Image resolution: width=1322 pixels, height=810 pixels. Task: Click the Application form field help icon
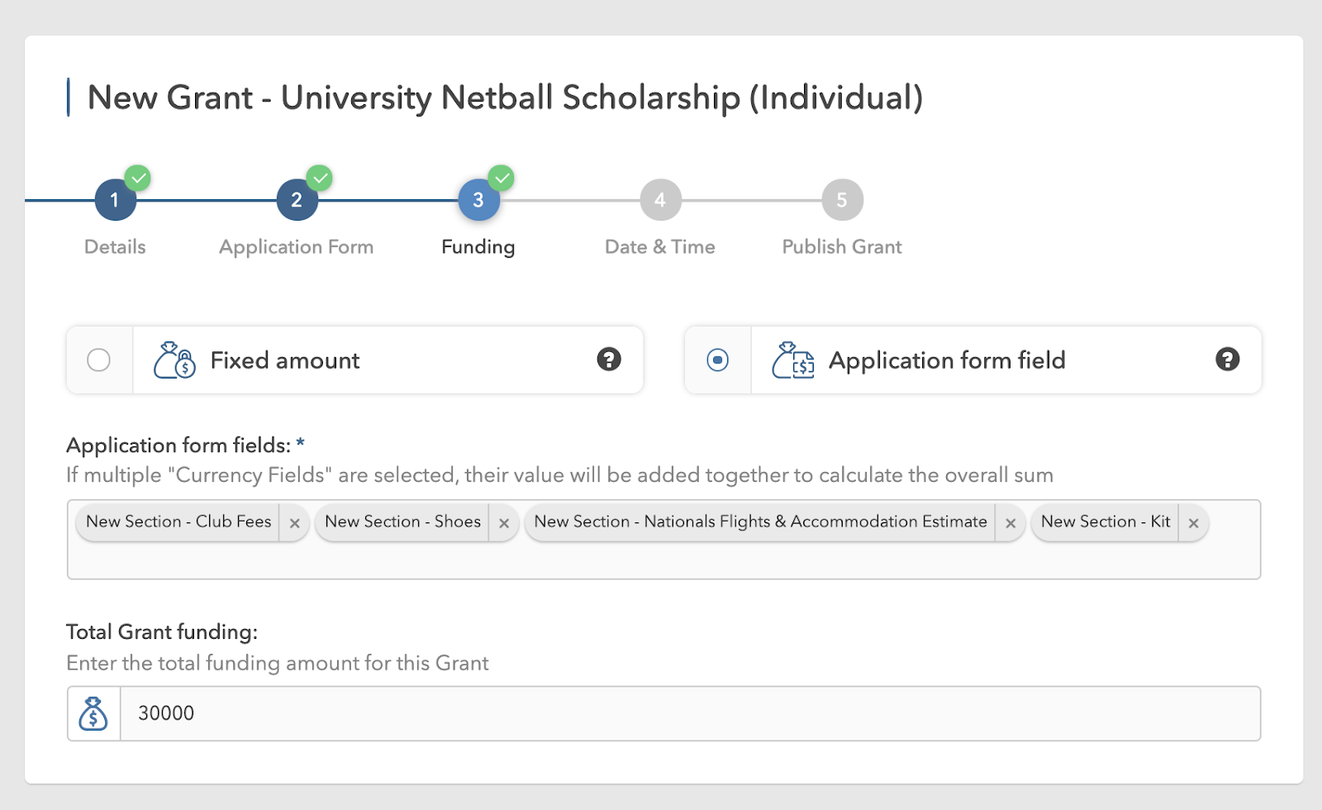tap(1227, 360)
